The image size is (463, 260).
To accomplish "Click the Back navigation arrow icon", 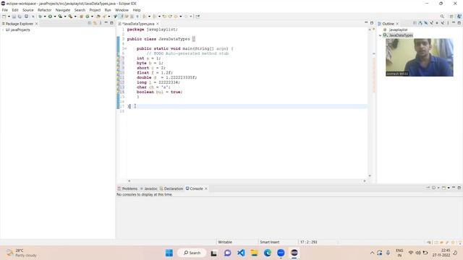I will point(176,17).
